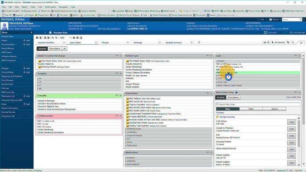The image size is (306, 172).
Task: Close the Charges tab with its X
Action: 128,42
